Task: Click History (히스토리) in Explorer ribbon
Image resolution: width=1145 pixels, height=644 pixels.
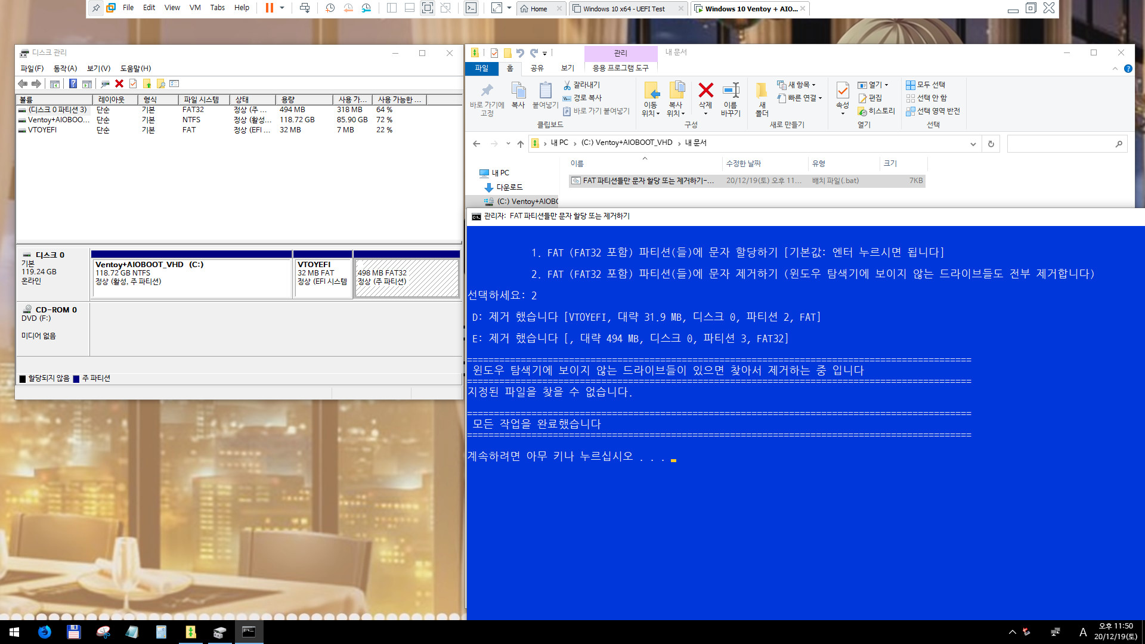Action: pos(876,111)
